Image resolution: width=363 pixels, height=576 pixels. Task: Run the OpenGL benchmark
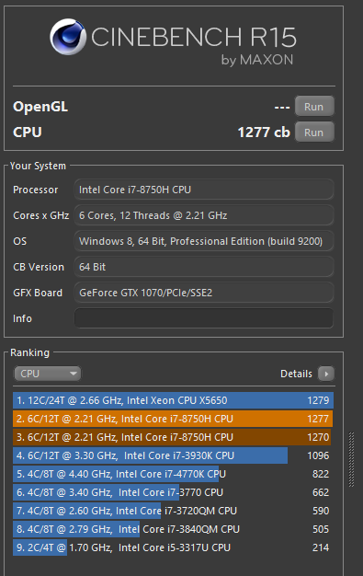tap(313, 107)
